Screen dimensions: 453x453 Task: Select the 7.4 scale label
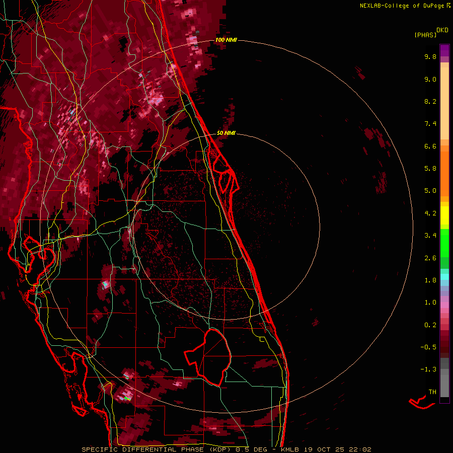430,124
